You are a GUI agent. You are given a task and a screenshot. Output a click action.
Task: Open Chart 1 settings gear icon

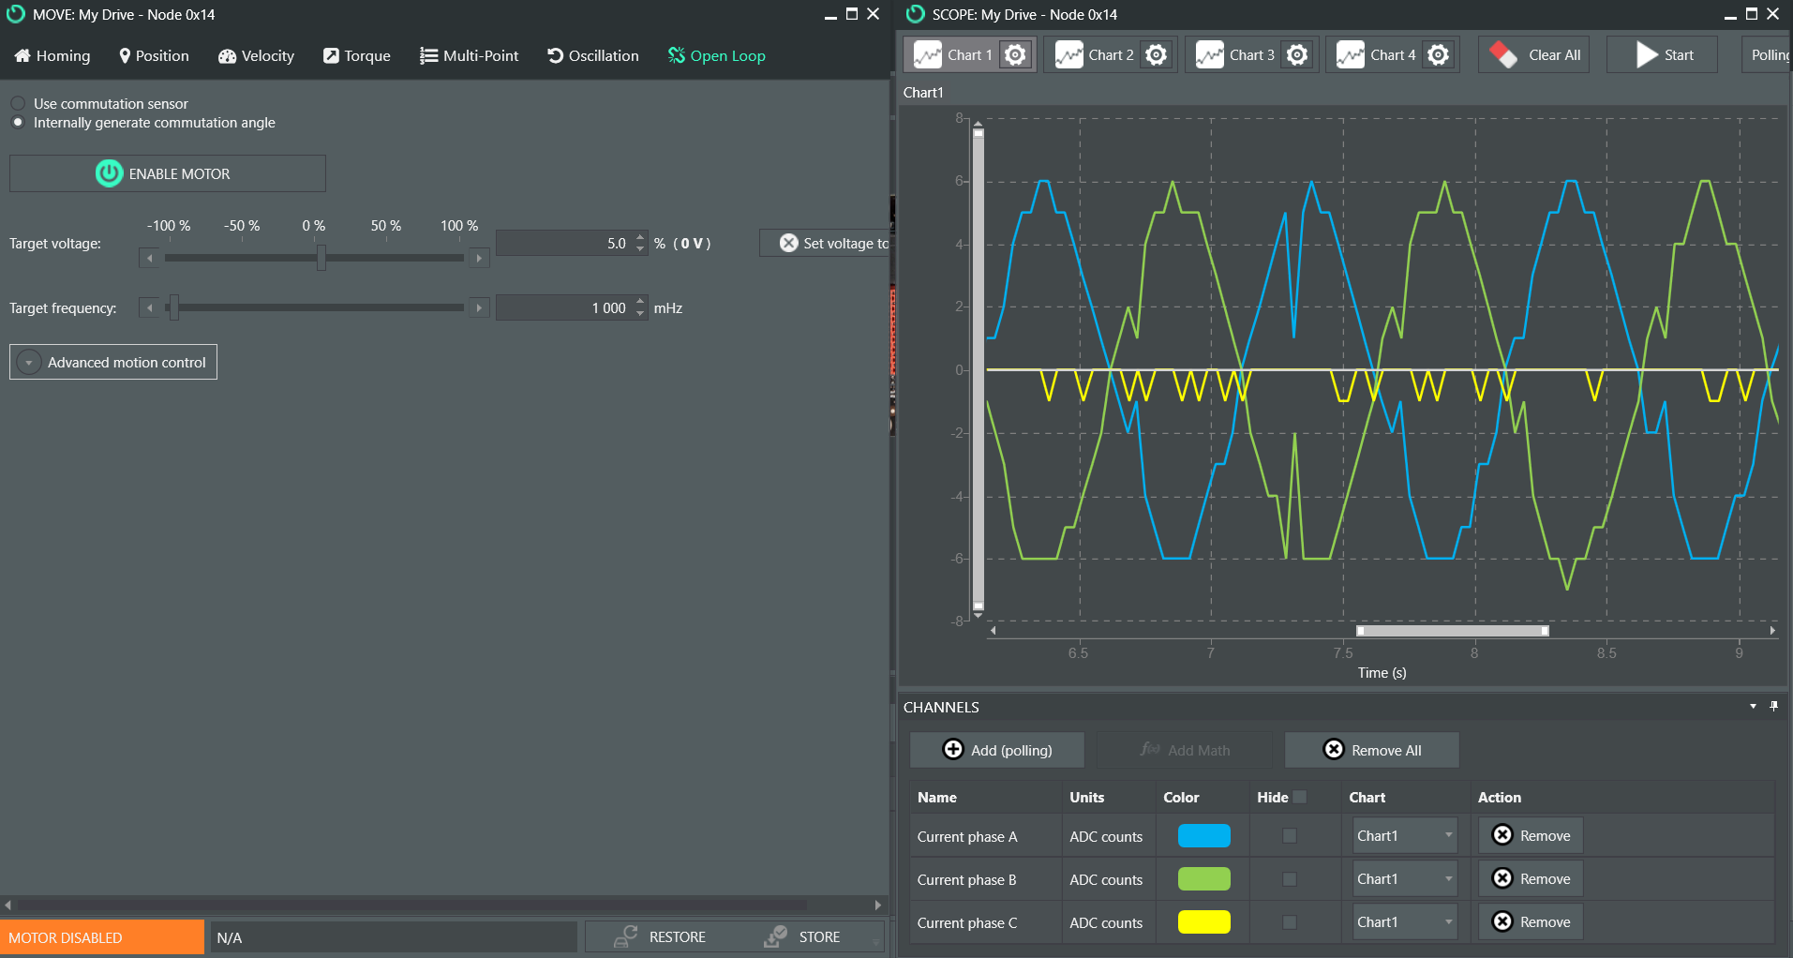(1014, 55)
